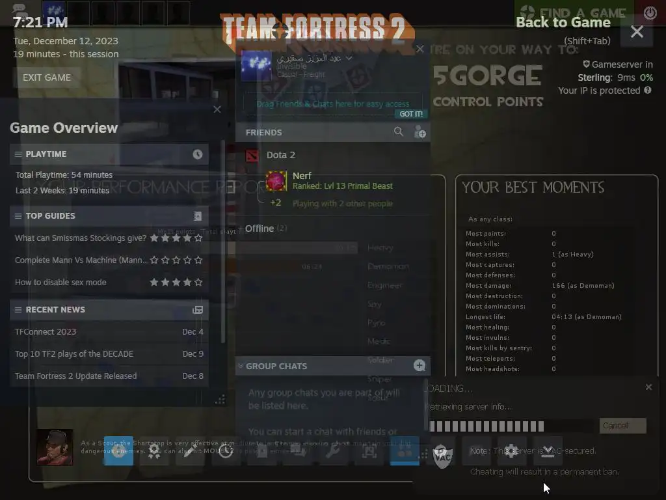
Task: Open overlay Settings gear icon
Action: pos(511,451)
